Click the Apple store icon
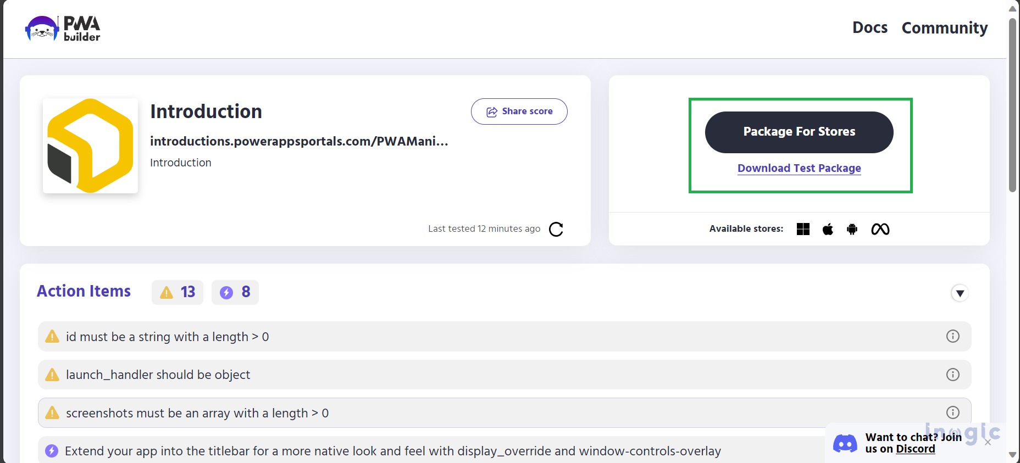Screen dimensions: 1020x463 828,229
